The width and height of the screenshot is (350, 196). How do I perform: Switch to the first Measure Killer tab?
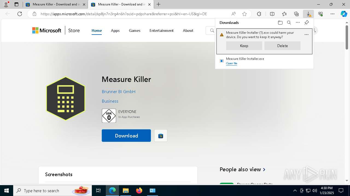tap(56, 4)
